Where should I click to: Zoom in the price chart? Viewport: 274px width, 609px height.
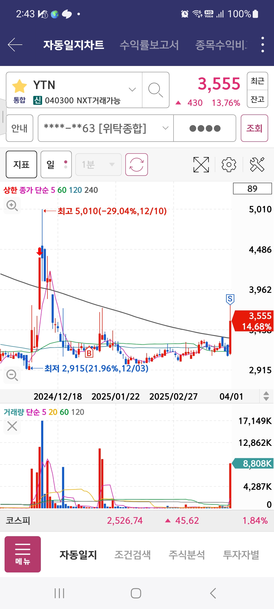pos(12,205)
